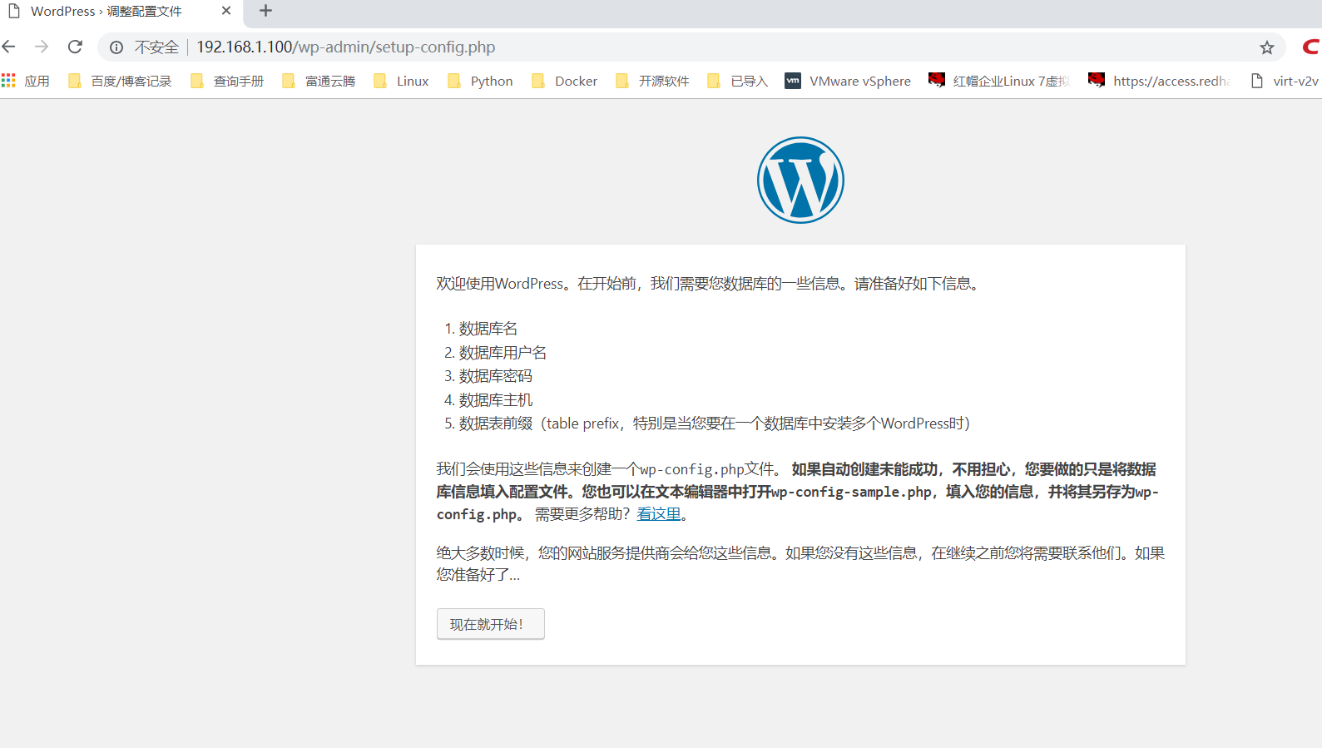Open the Python bookmark folder

click(x=480, y=81)
